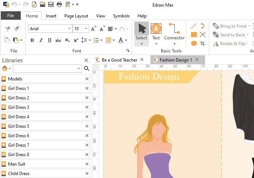Toggle superscript formatting

[x=76, y=40]
